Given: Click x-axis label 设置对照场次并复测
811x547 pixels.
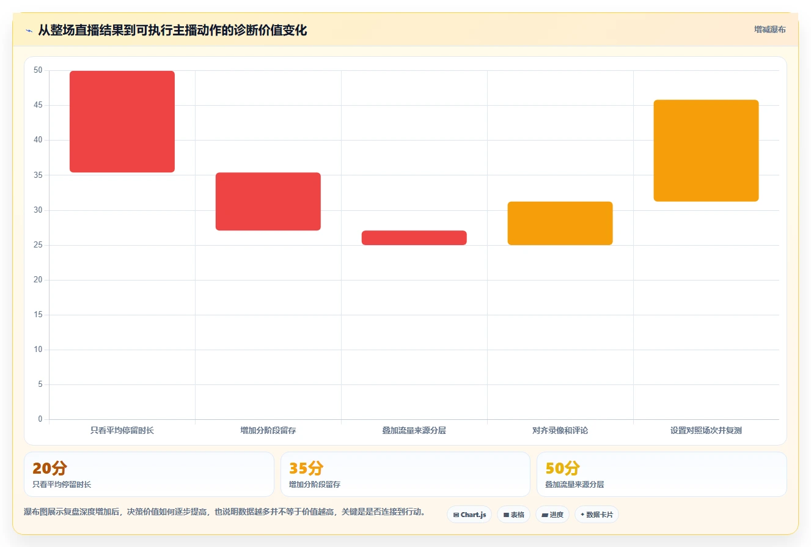Looking at the screenshot, I should 706,430.
